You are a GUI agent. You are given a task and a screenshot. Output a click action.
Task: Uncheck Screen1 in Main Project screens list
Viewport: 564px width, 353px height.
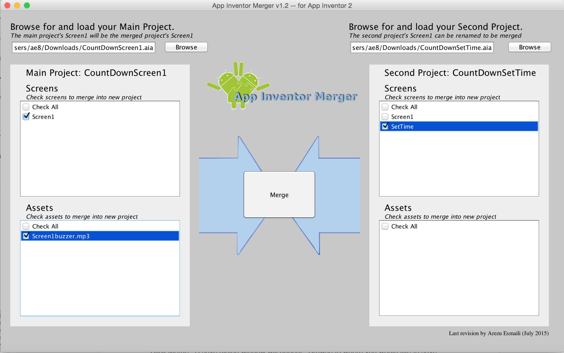pyautogui.click(x=26, y=117)
